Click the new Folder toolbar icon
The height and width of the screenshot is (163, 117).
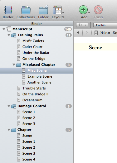click(43, 10)
